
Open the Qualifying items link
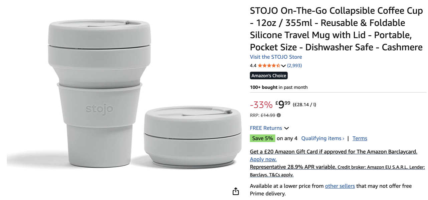(x=323, y=138)
